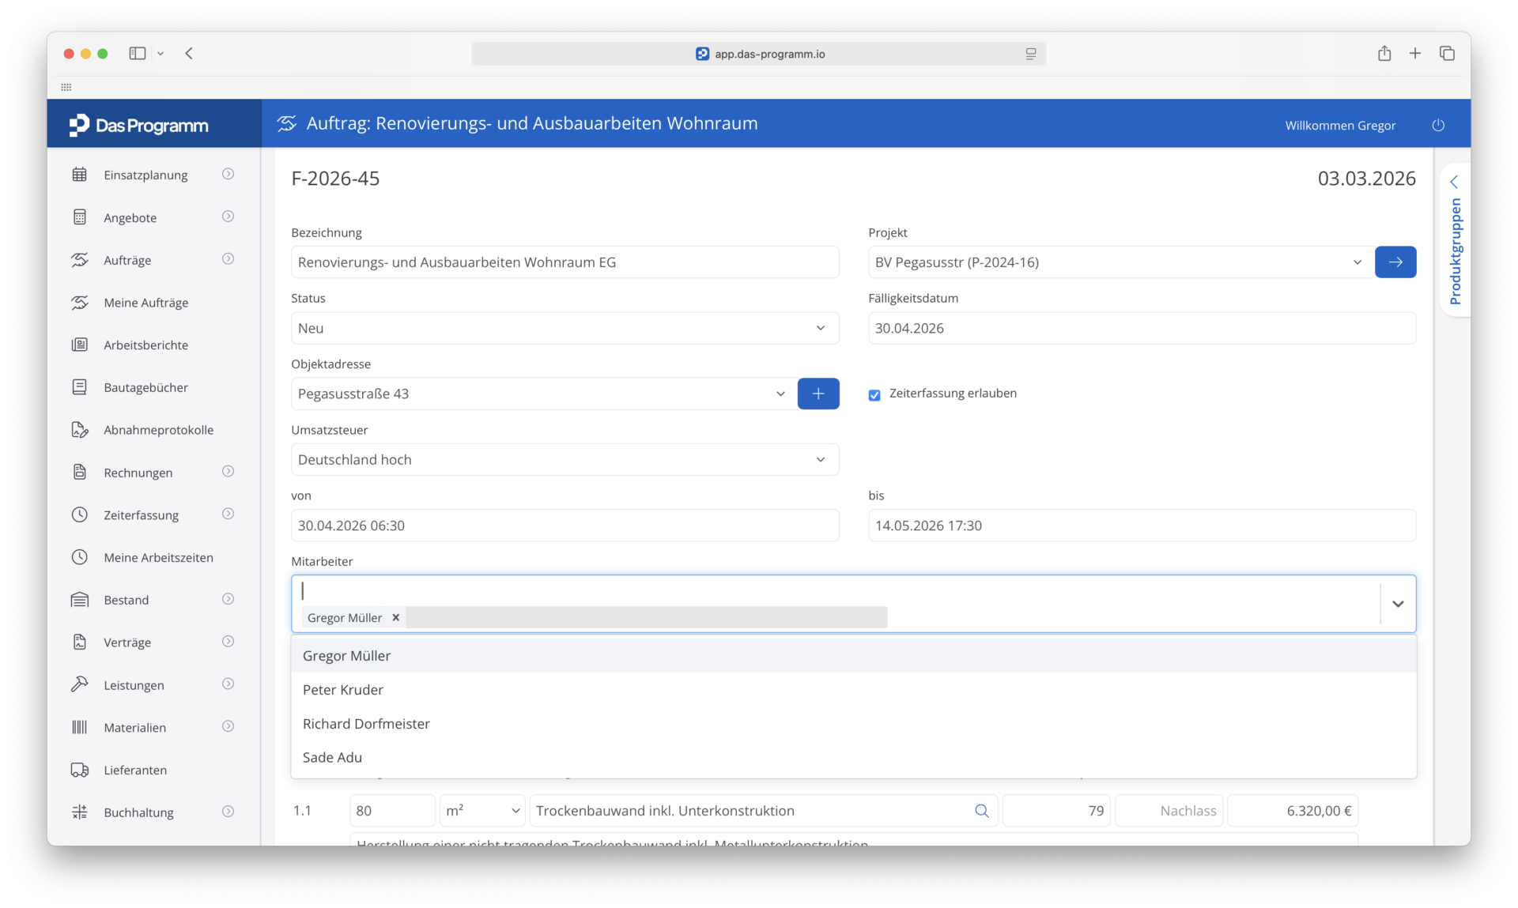Open the Status dropdown showing Neu
The height and width of the screenshot is (908, 1518).
point(565,328)
